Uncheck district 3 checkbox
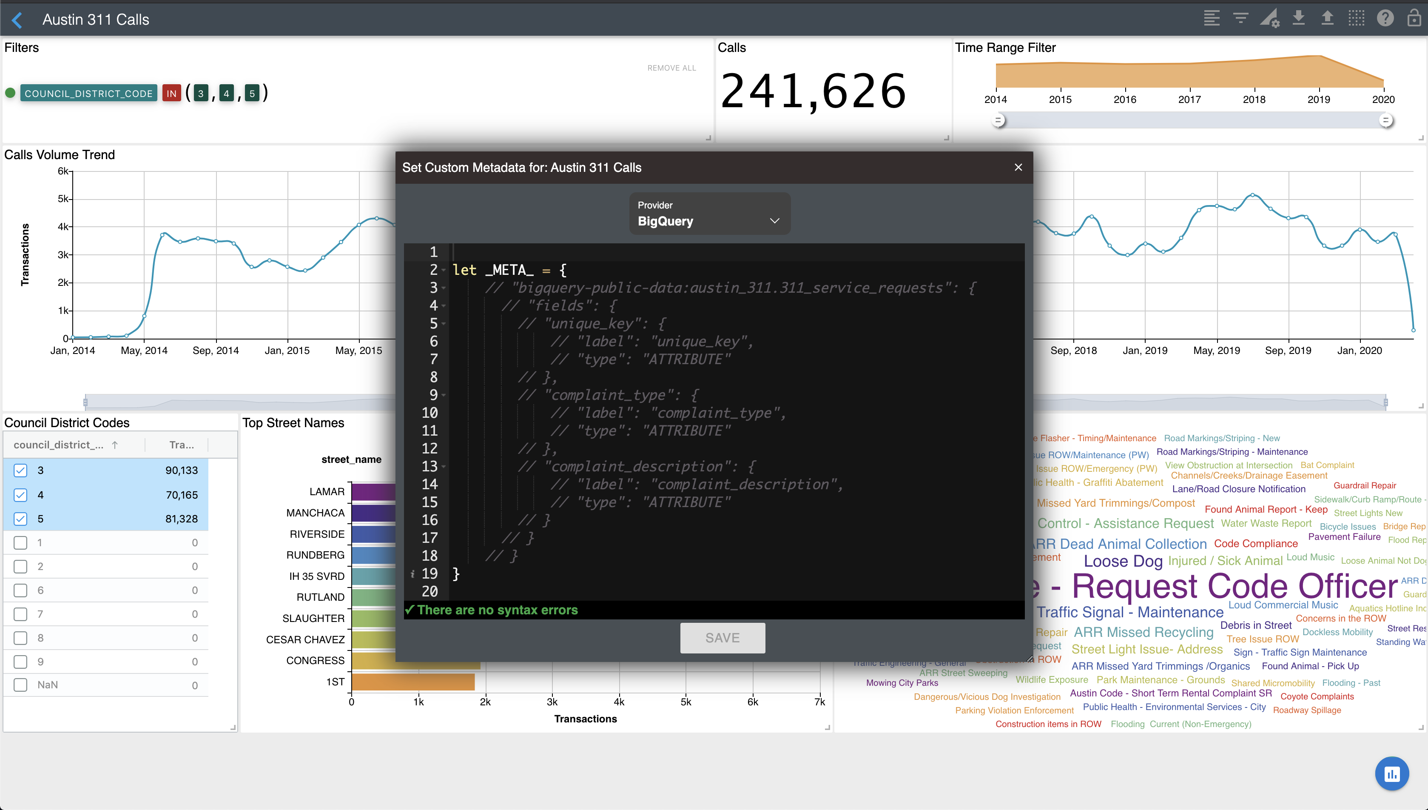Screen dimensions: 1428x810 click(x=20, y=471)
